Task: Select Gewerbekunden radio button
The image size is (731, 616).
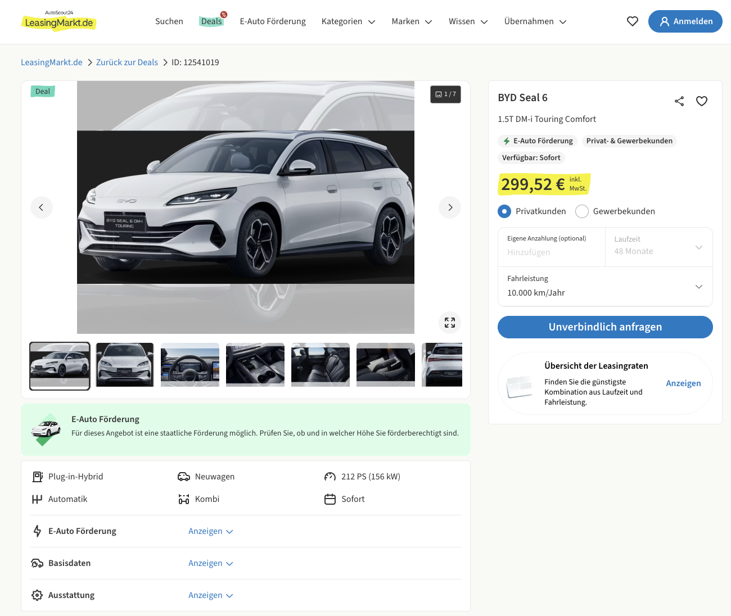Action: (582, 211)
